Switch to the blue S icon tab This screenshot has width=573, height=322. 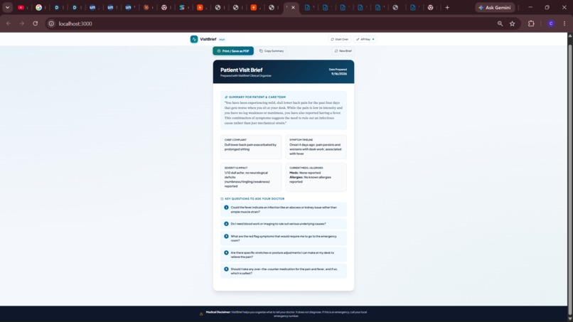(182, 7)
